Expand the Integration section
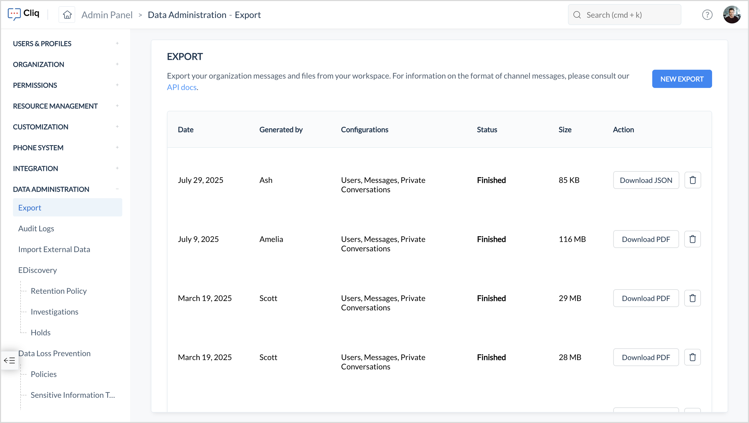This screenshot has width=749, height=423. pos(117,168)
